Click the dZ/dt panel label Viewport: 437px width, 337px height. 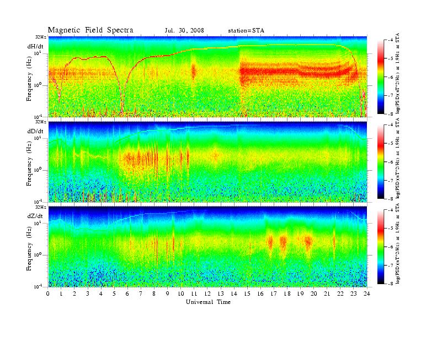click(x=35, y=216)
